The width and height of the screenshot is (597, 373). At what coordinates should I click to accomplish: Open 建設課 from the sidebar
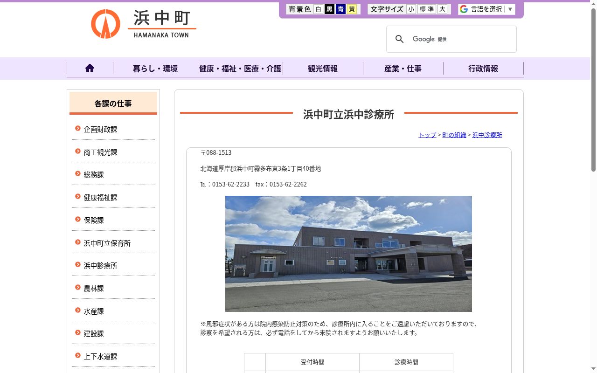pyautogui.click(x=94, y=334)
